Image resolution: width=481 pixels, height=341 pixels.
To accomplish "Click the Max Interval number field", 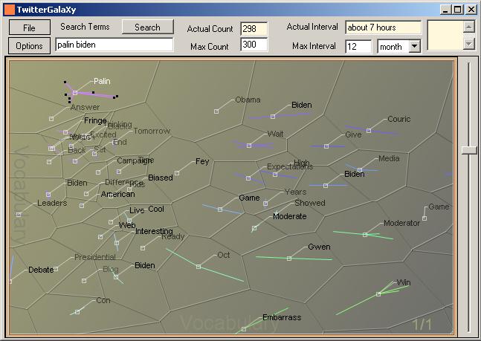I will pyautogui.click(x=358, y=46).
